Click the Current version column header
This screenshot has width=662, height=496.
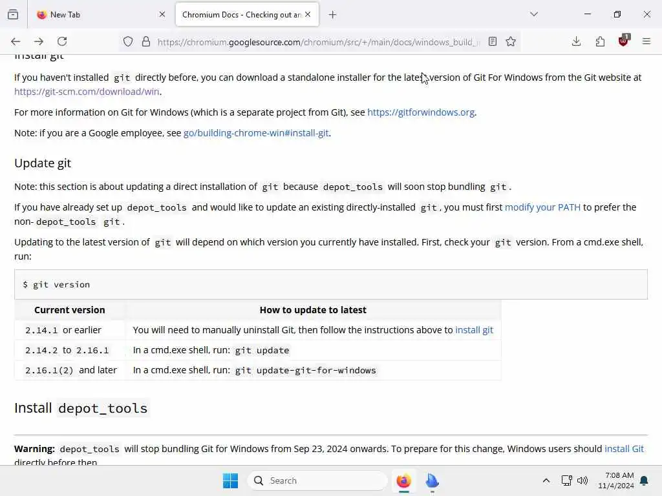(x=70, y=310)
